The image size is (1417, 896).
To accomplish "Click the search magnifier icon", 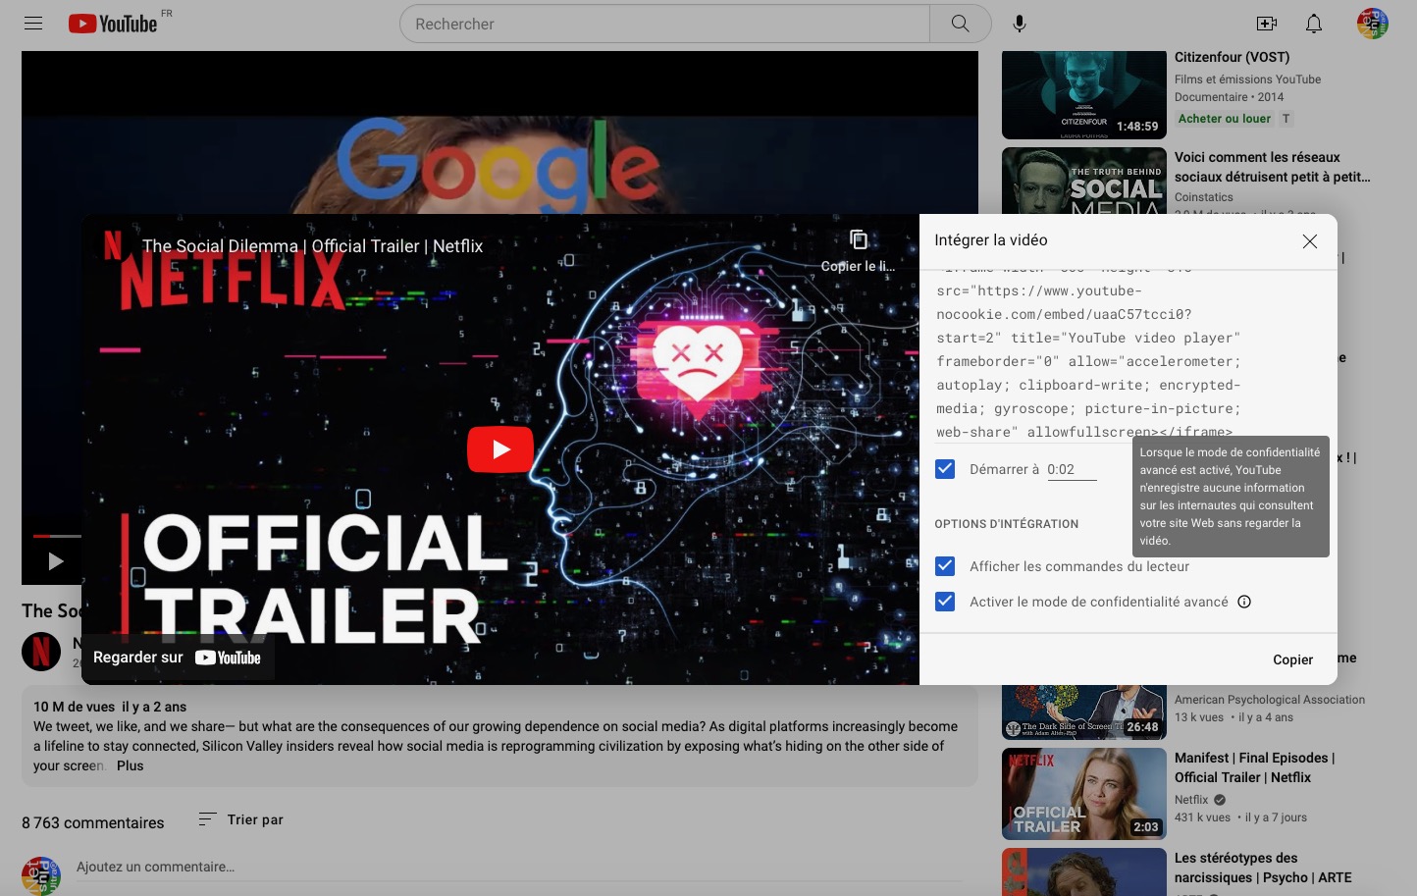I will (x=960, y=24).
